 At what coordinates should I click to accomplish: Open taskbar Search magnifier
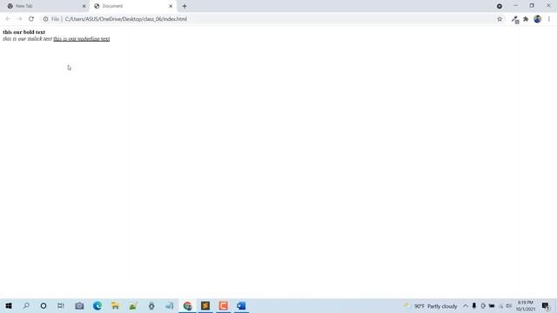pyautogui.click(x=26, y=305)
